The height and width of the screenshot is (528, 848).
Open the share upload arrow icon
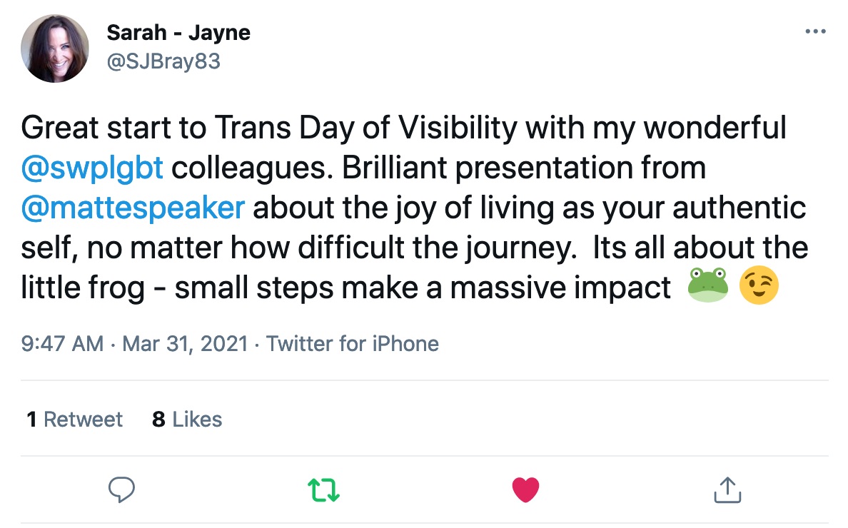[727, 489]
